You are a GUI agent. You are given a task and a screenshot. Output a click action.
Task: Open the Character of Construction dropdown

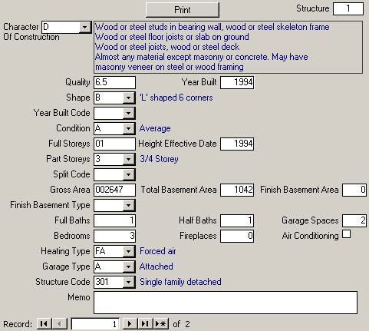pos(84,27)
